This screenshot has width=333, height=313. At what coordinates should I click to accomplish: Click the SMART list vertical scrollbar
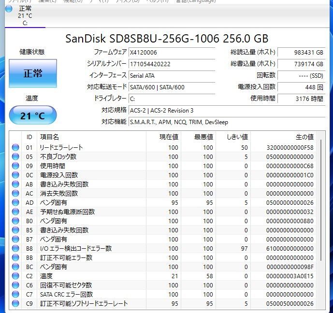321,200
